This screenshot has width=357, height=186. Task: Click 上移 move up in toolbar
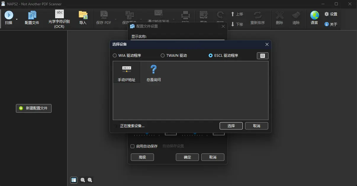click(237, 14)
